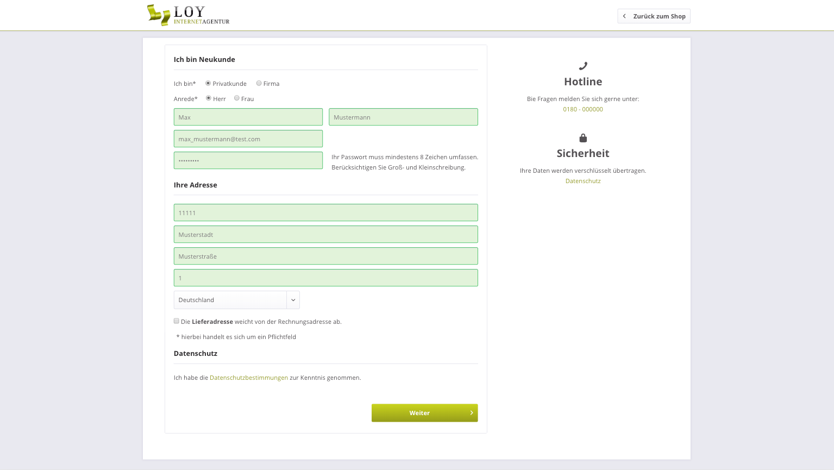
Task: Click the Pflichtfeld note text
Action: click(x=236, y=337)
